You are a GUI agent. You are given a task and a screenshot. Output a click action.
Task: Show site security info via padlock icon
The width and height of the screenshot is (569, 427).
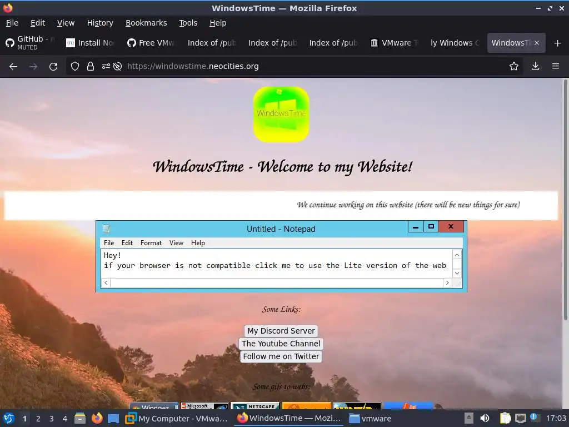click(91, 67)
